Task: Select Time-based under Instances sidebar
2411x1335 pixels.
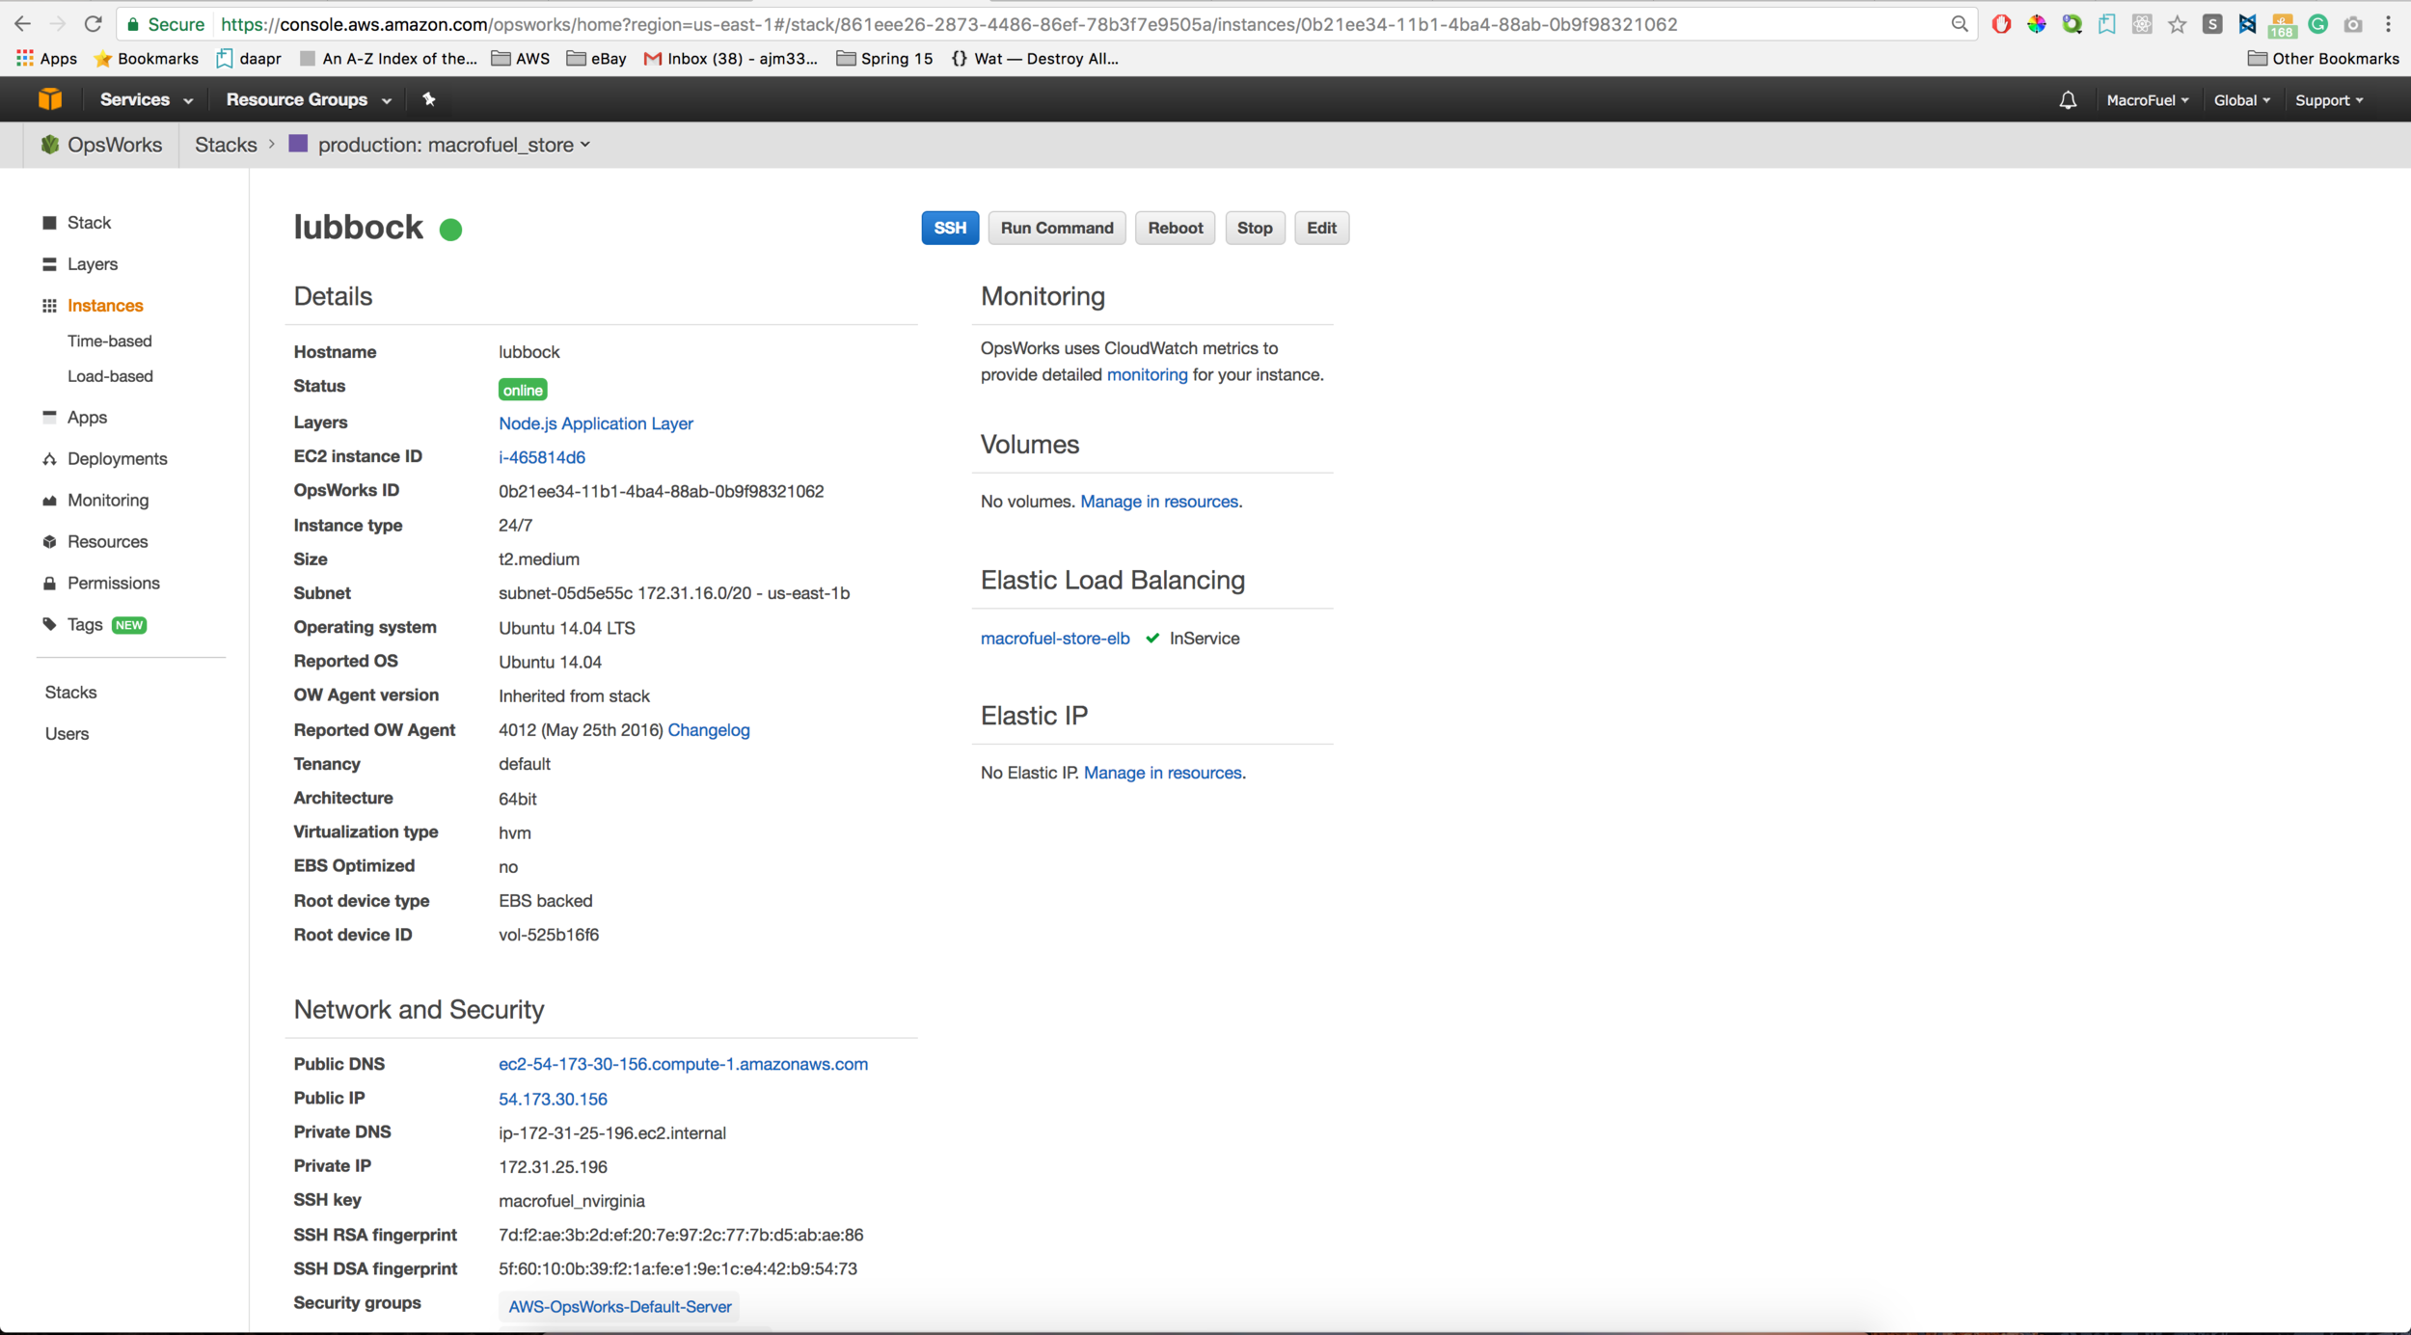Action: [x=110, y=341]
